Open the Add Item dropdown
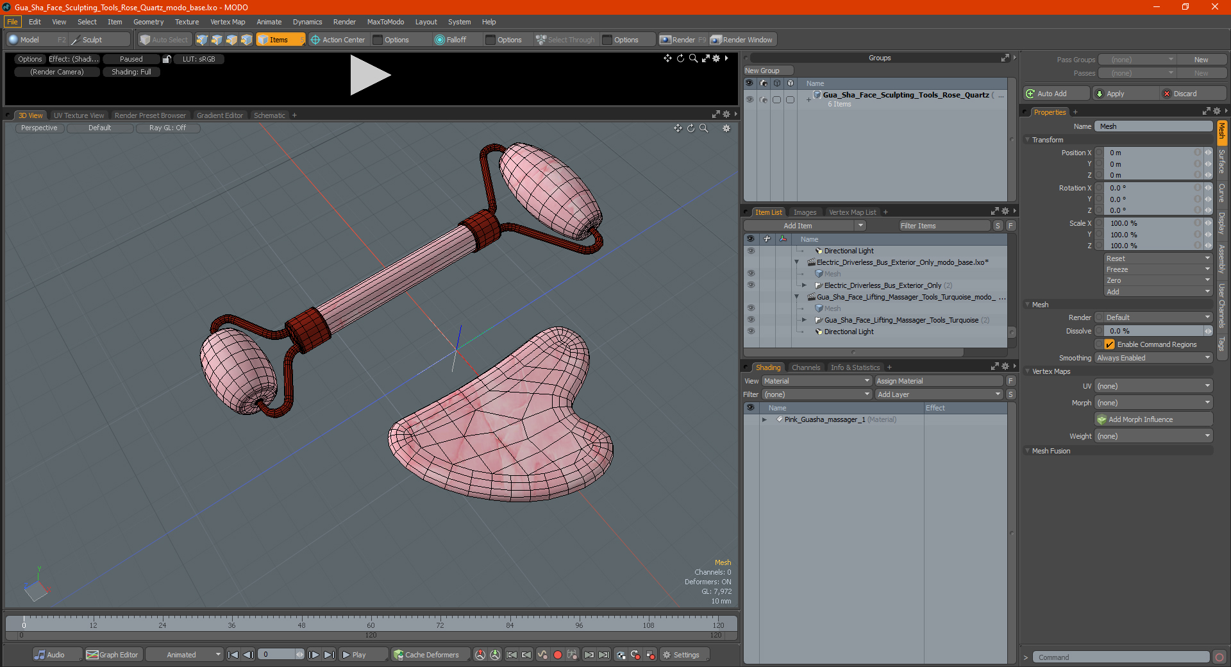Image resolution: width=1231 pixels, height=667 pixels. coord(805,226)
